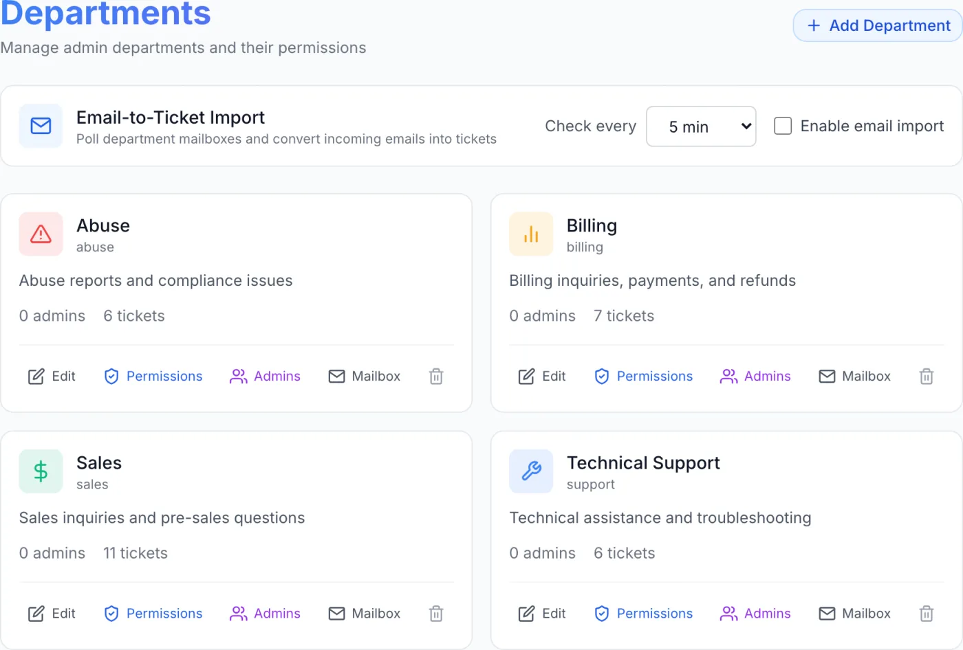Click '0 admins' in the Sales card

click(x=52, y=553)
